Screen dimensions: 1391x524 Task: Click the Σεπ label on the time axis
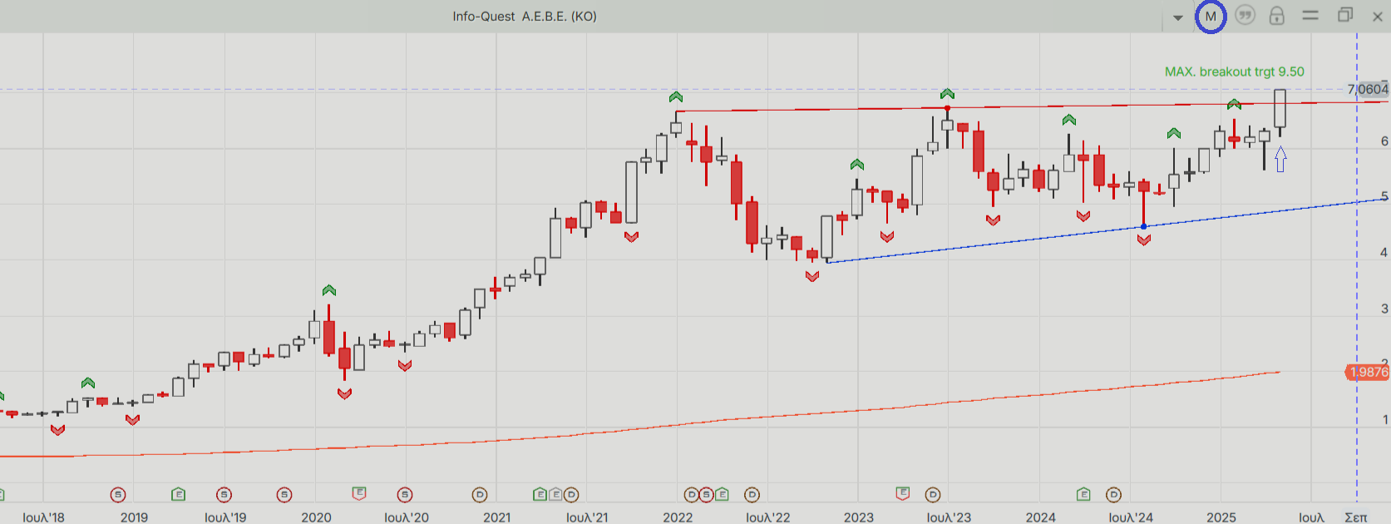(1356, 517)
